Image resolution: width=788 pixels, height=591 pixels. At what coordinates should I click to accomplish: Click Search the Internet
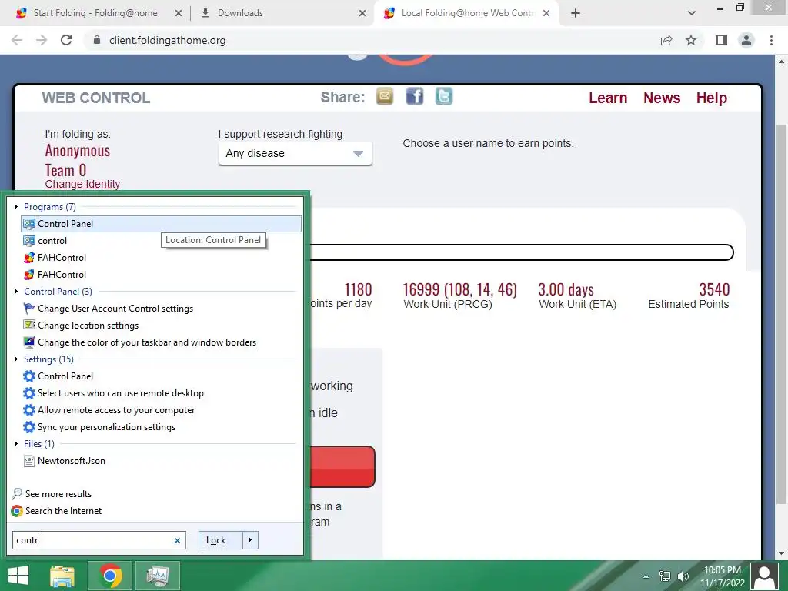(63, 511)
